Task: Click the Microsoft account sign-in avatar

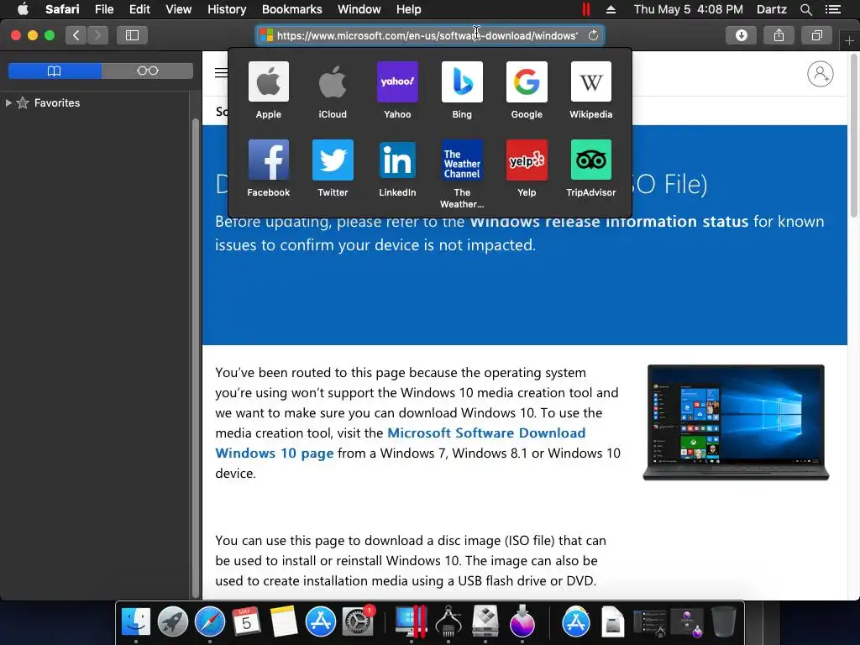Action: pos(820,74)
